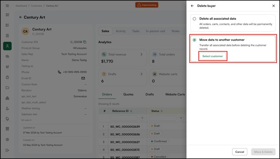The image size is (280, 159).
Task: Sort by Status column
Action: (x=162, y=111)
